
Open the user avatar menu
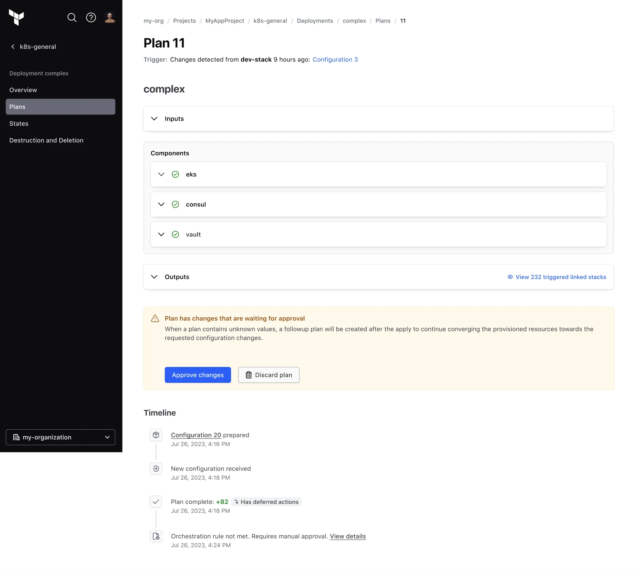110,17
